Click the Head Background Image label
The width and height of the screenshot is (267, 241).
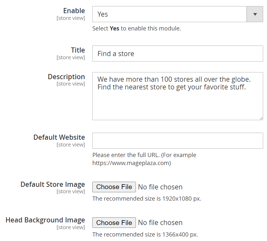(45, 220)
